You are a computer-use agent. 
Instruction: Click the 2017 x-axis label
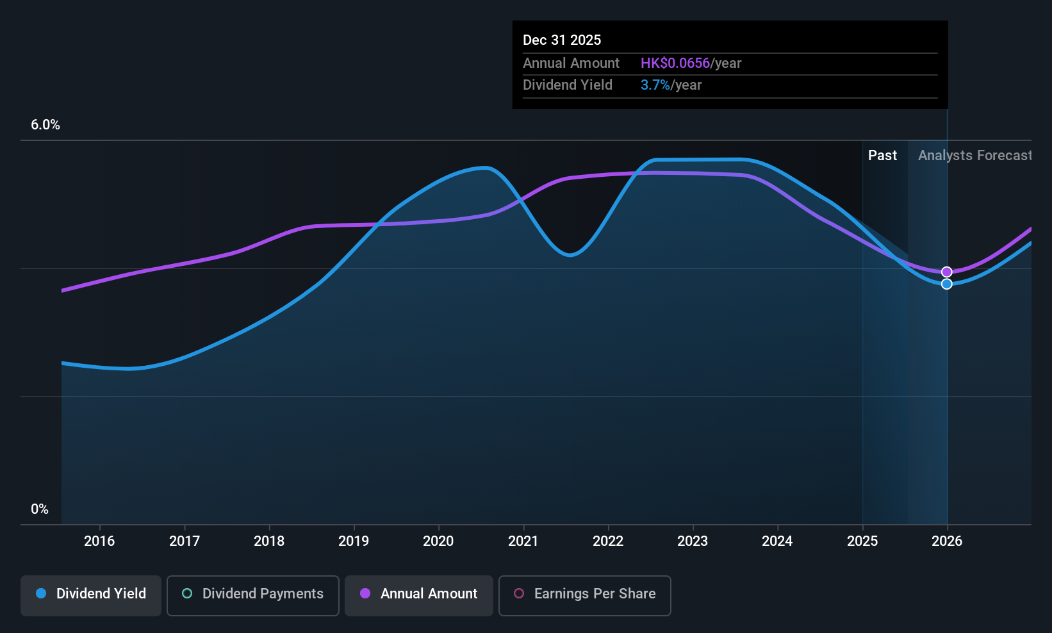pyautogui.click(x=185, y=541)
